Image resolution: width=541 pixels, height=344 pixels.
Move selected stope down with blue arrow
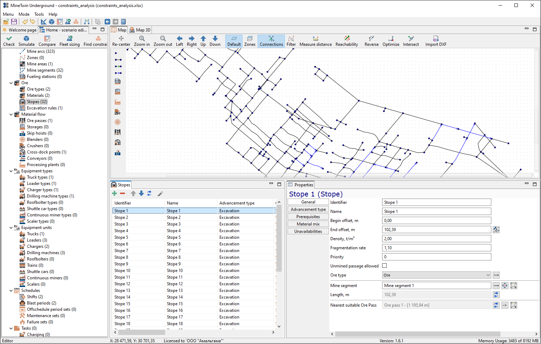pyautogui.click(x=141, y=193)
